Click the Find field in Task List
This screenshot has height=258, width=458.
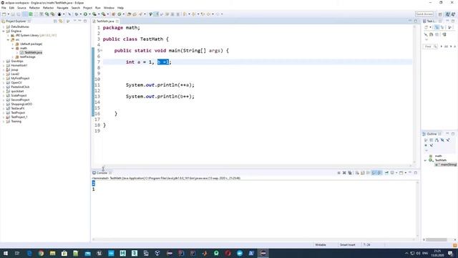[x=430, y=47]
